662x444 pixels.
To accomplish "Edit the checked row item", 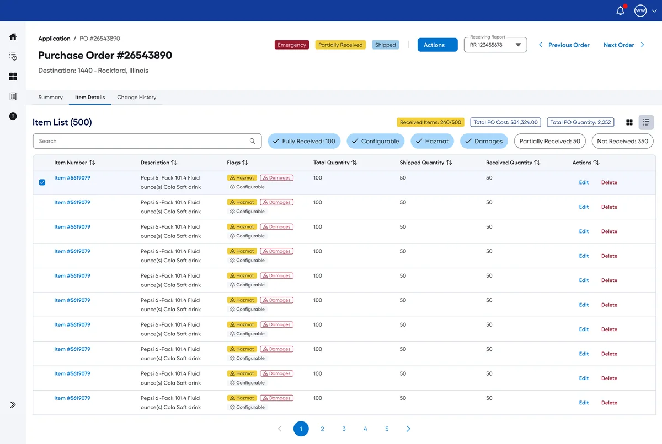I will (x=584, y=182).
